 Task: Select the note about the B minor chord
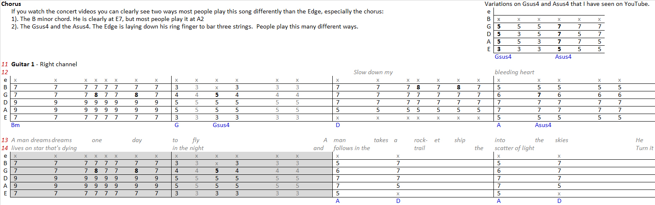(x=108, y=19)
